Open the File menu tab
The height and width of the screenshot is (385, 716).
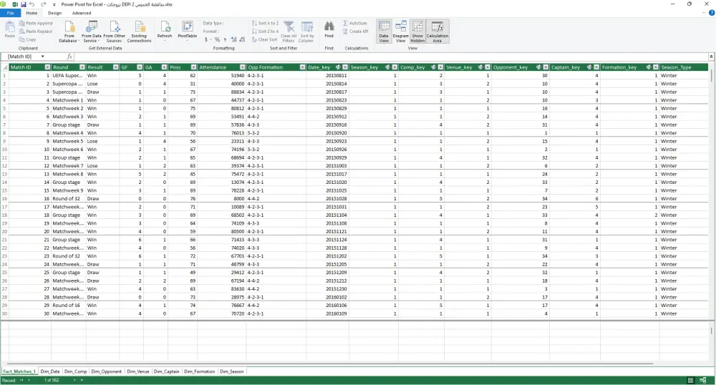click(10, 13)
